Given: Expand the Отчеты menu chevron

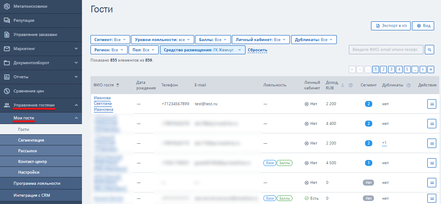Looking at the screenshot, I should 76,77.
